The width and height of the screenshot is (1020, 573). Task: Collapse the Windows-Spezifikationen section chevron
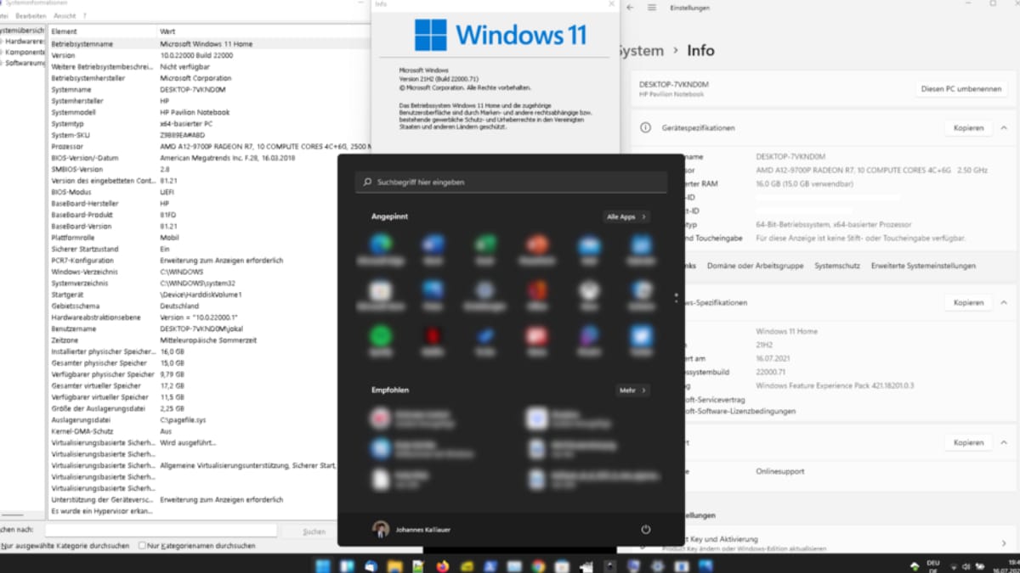1004,302
